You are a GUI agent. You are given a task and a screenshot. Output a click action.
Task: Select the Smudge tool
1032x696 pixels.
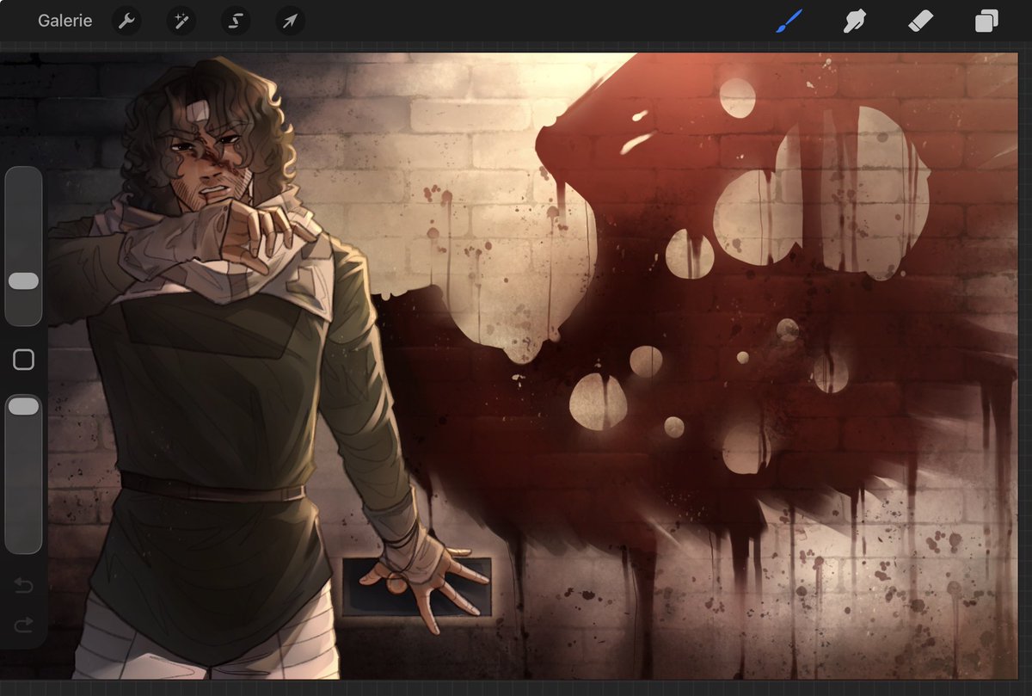point(854,21)
